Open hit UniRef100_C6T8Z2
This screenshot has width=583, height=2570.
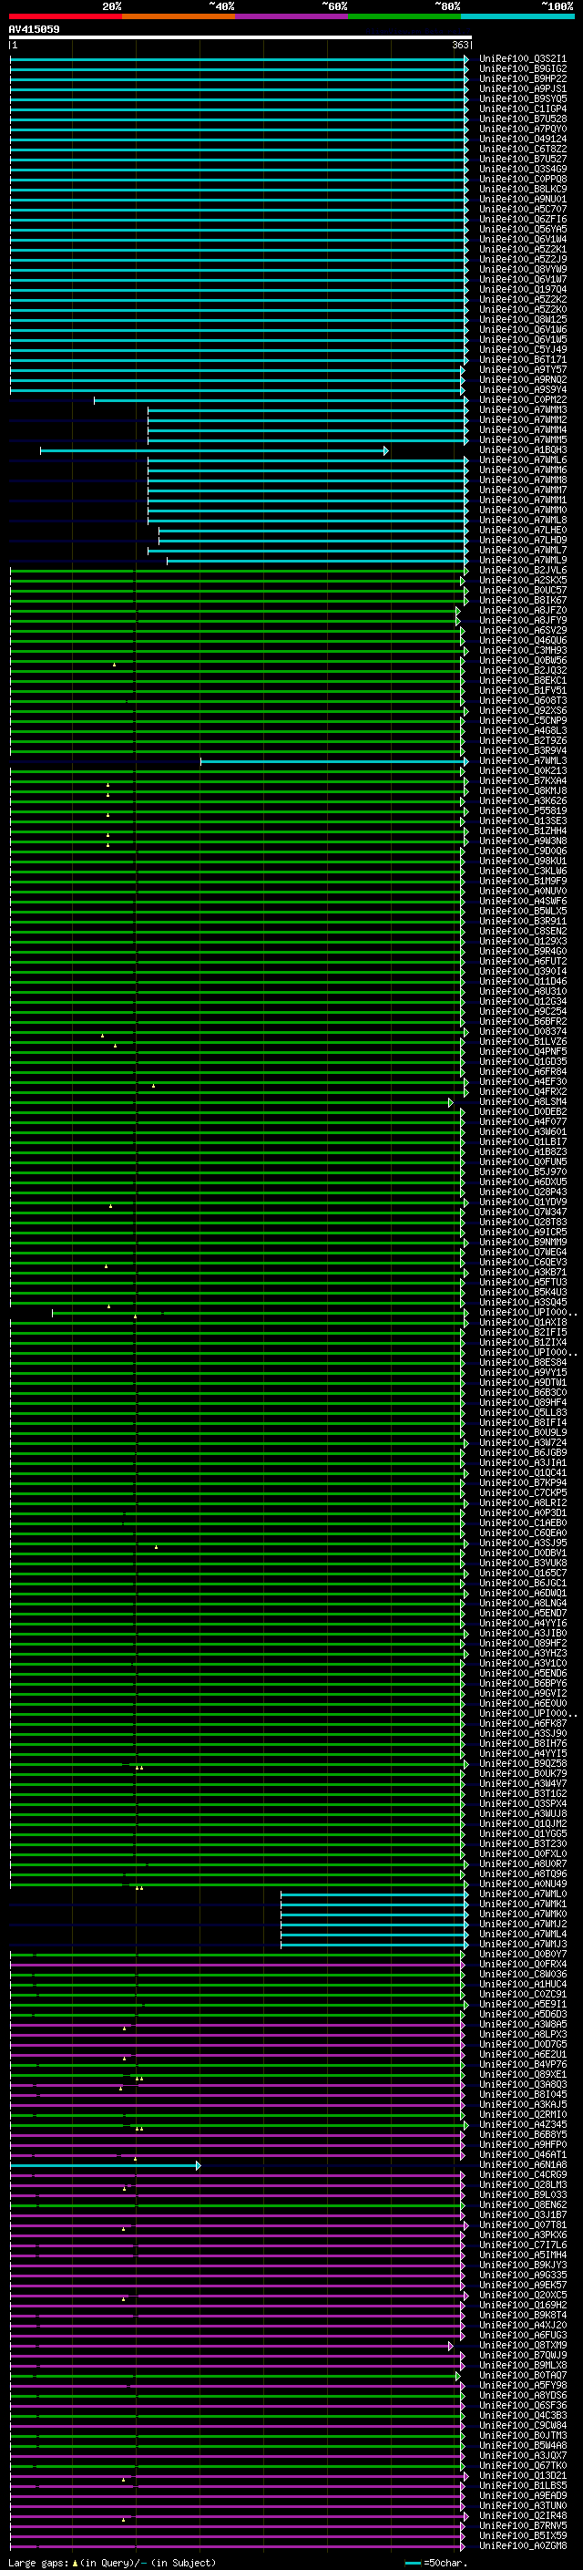[523, 149]
